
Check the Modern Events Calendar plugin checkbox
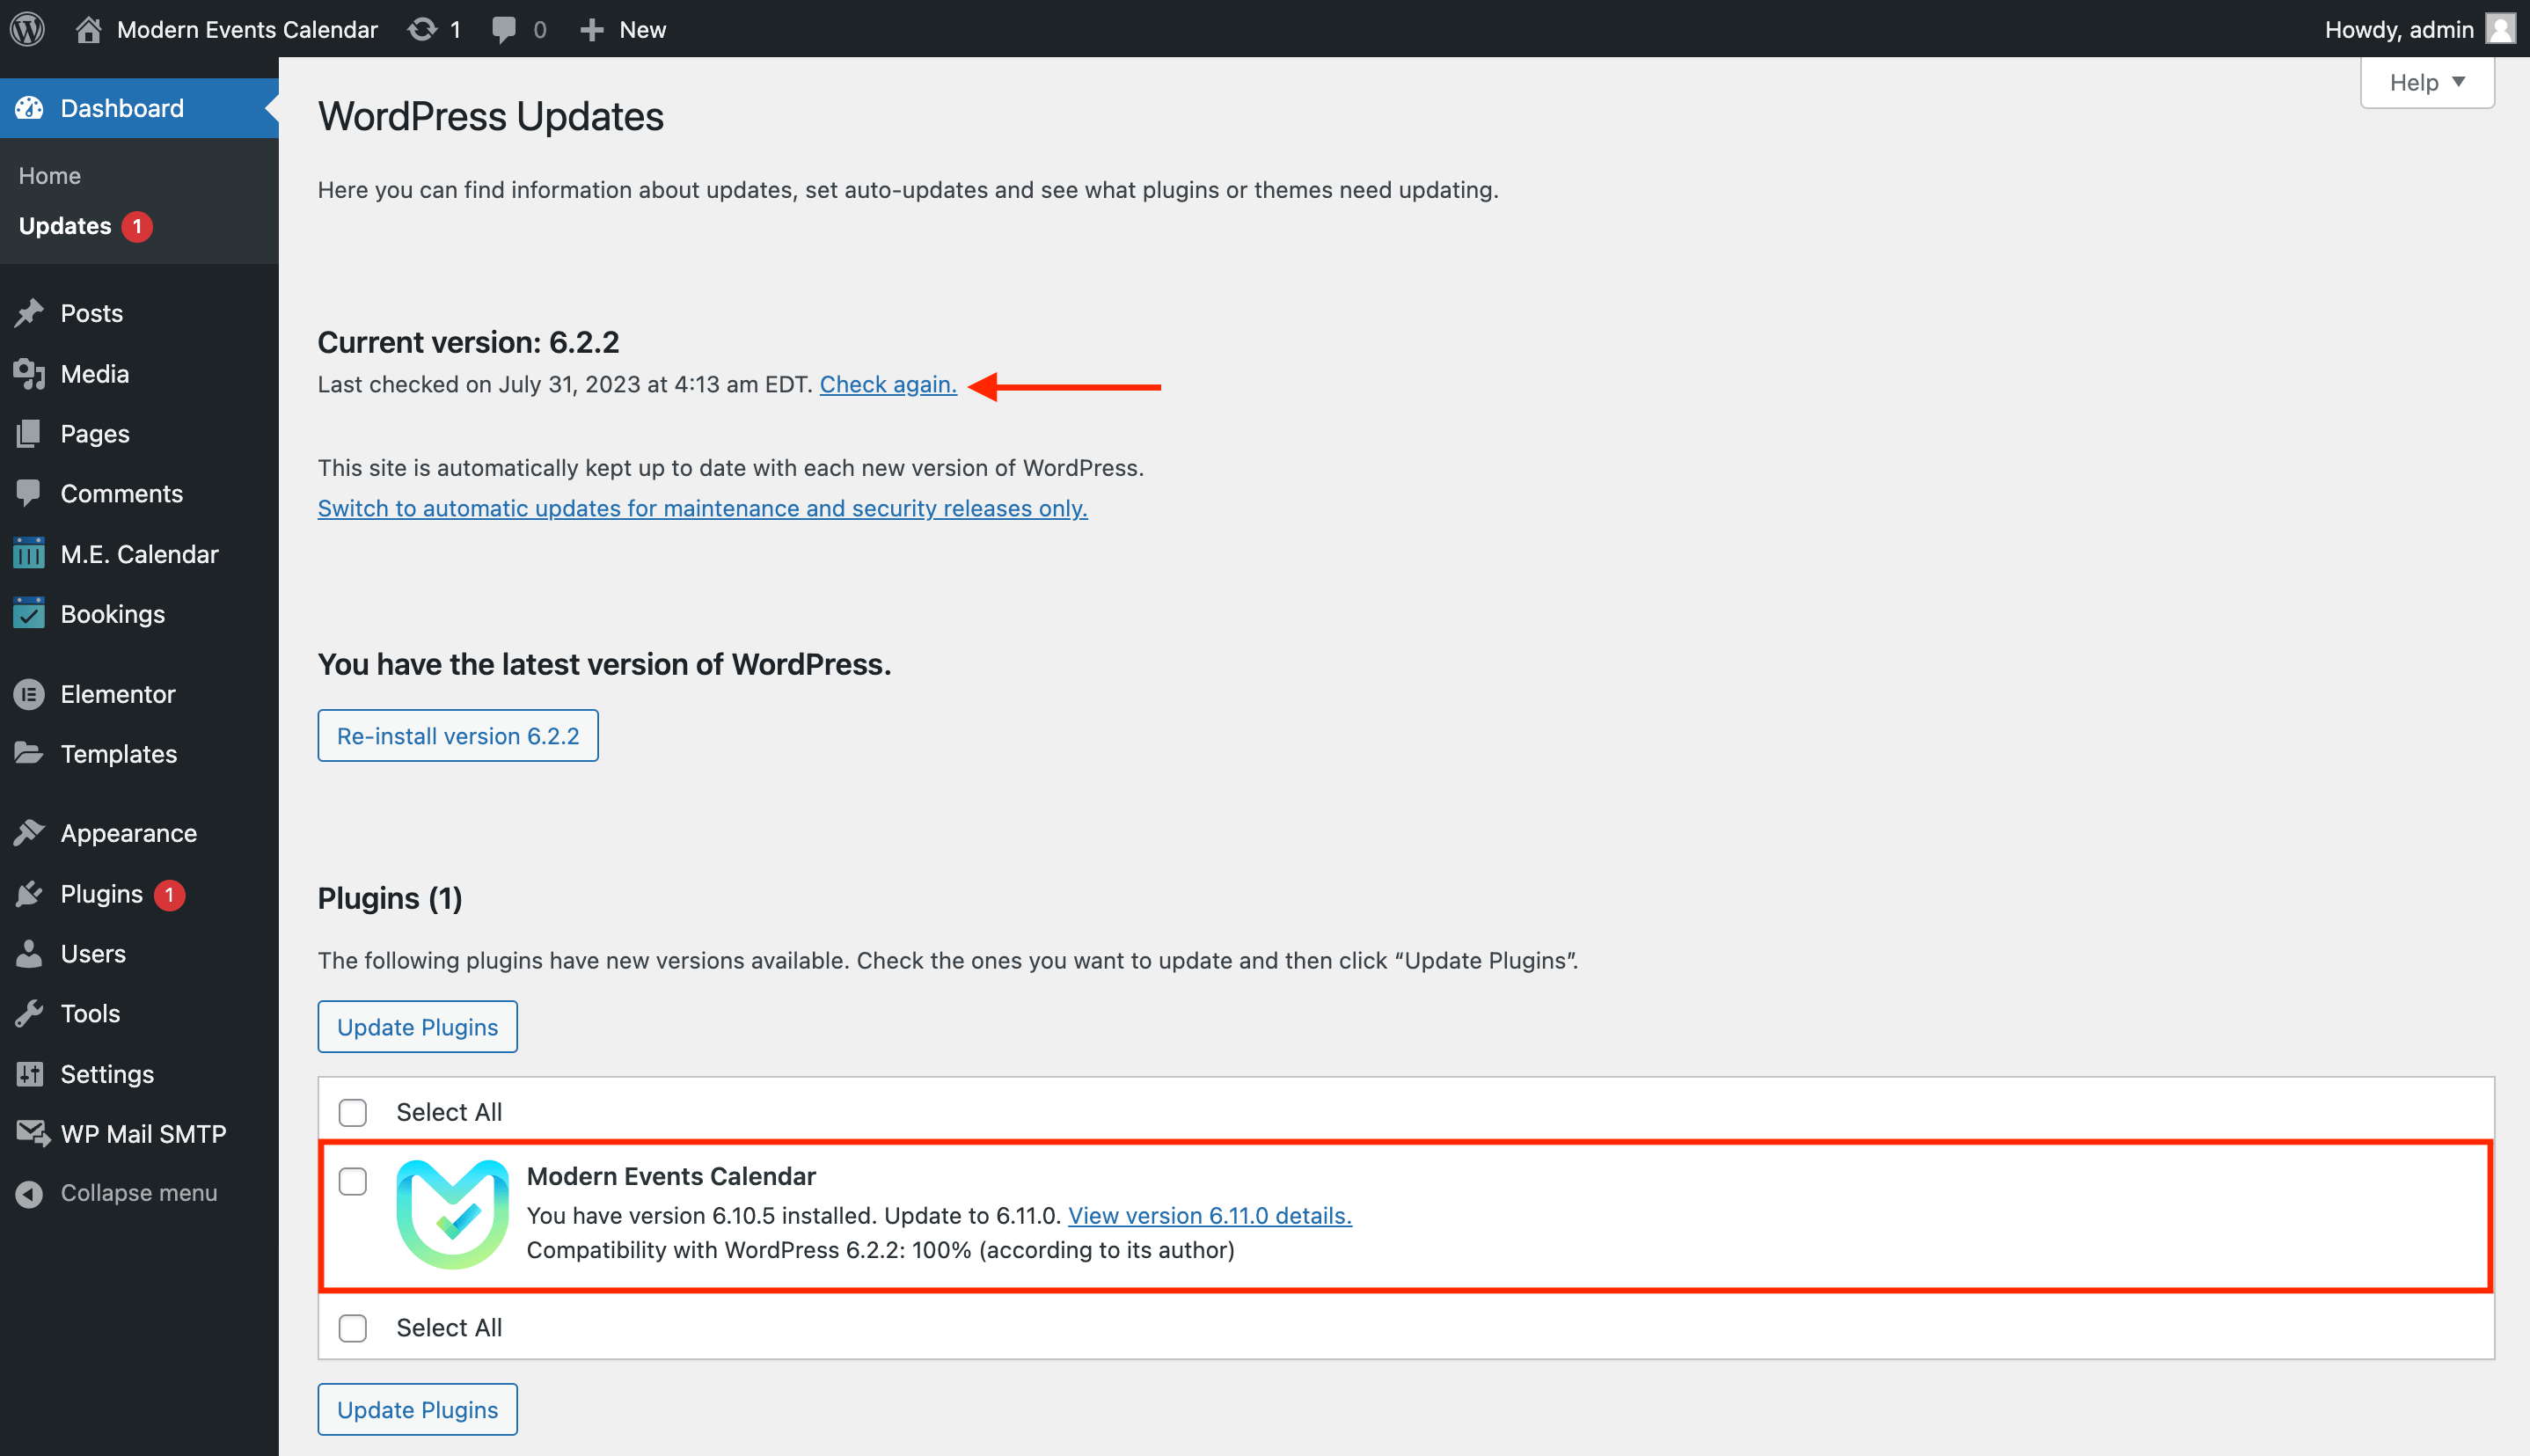[x=353, y=1181]
